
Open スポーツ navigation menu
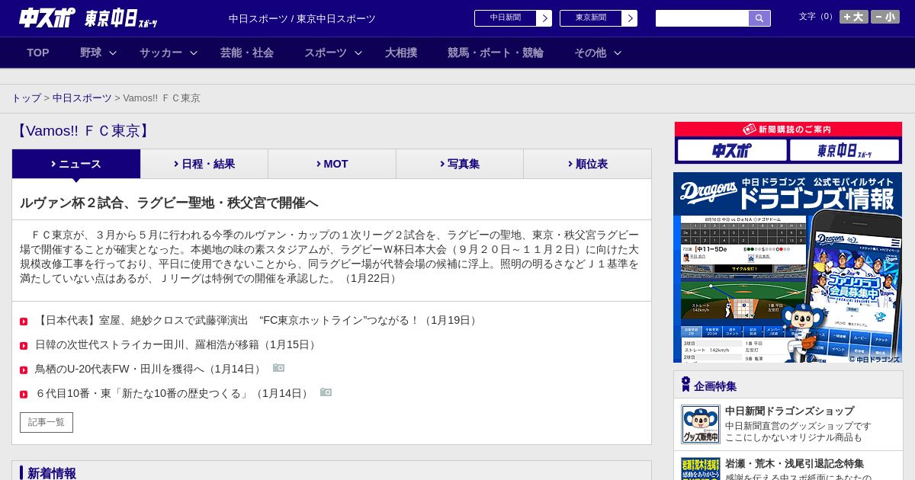pyautogui.click(x=326, y=53)
